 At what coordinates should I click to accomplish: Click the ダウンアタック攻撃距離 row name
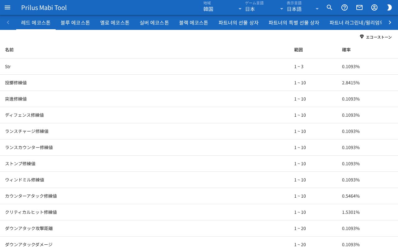29,228
